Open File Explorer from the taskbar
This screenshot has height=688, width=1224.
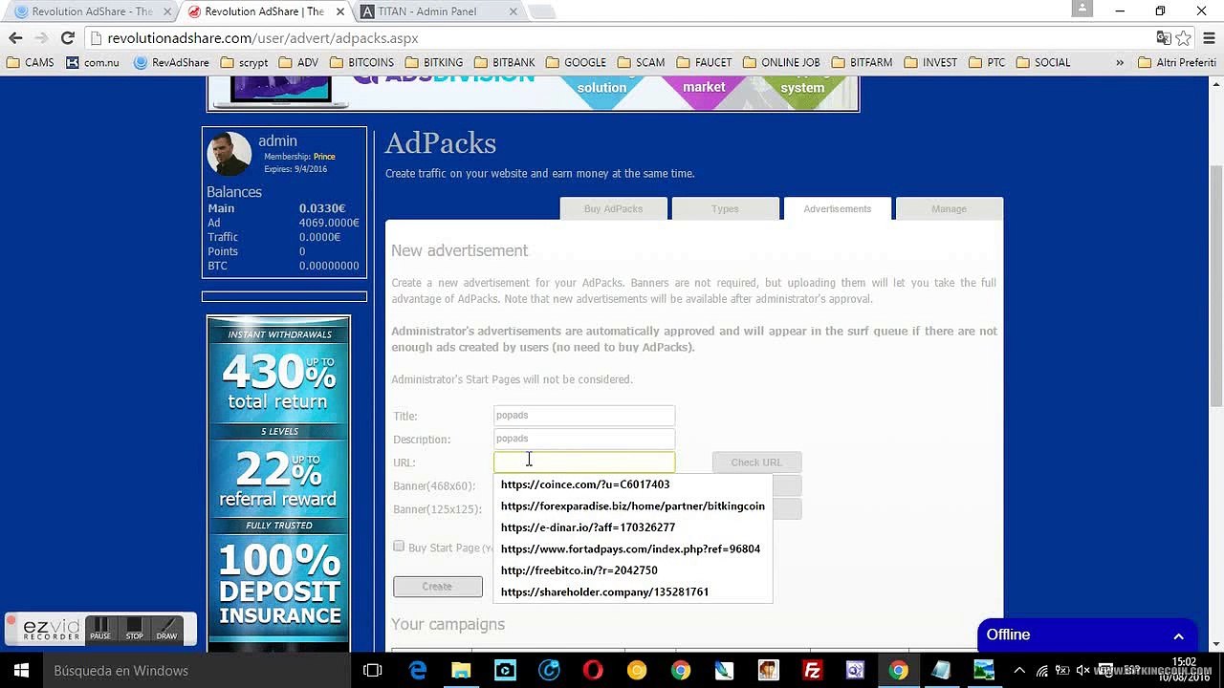pyautogui.click(x=461, y=670)
